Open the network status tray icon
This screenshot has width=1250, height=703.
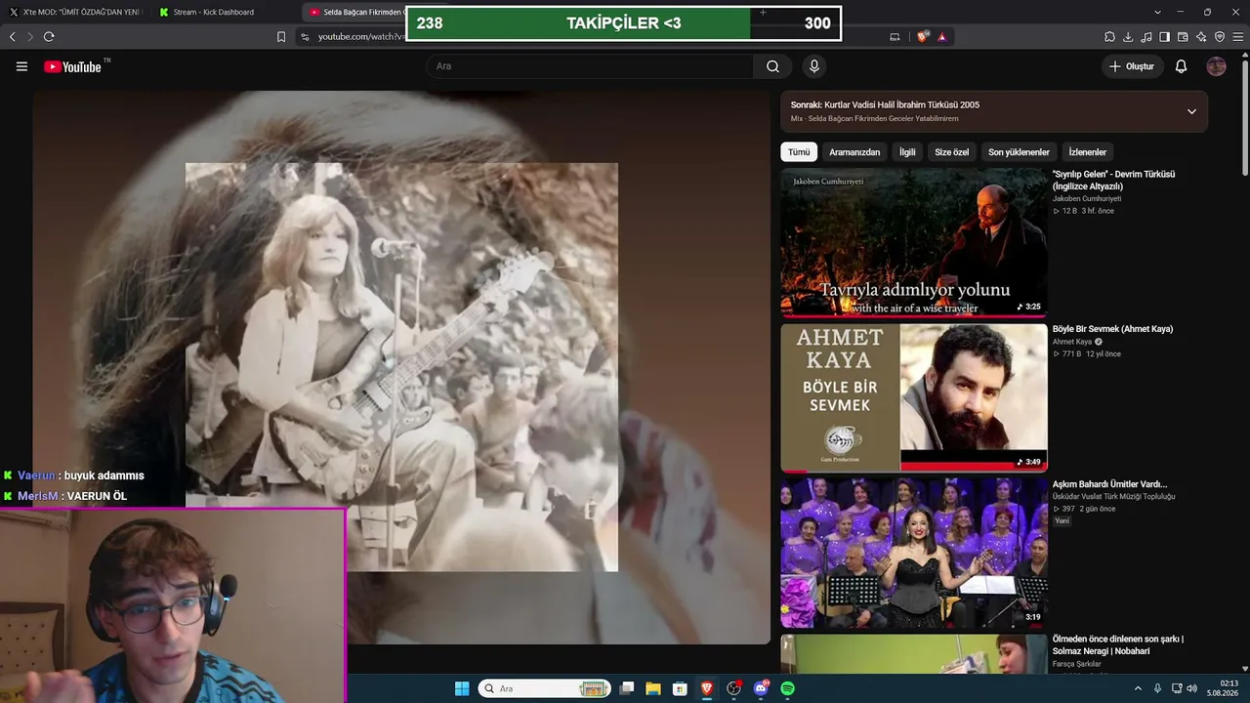[x=1177, y=688]
